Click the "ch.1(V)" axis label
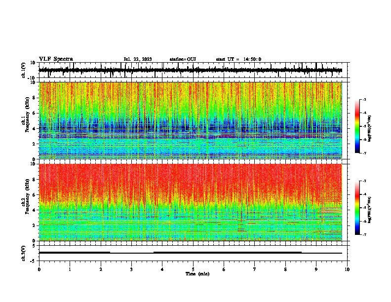Viewport: 391px width, 302px height. click(x=24, y=70)
